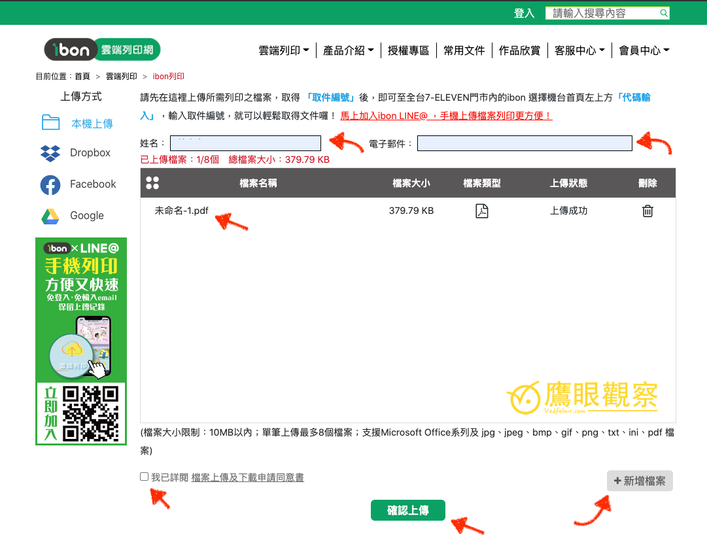This screenshot has height=556, width=707.
Task: Open the 作品欣賞 menu item
Action: click(519, 50)
